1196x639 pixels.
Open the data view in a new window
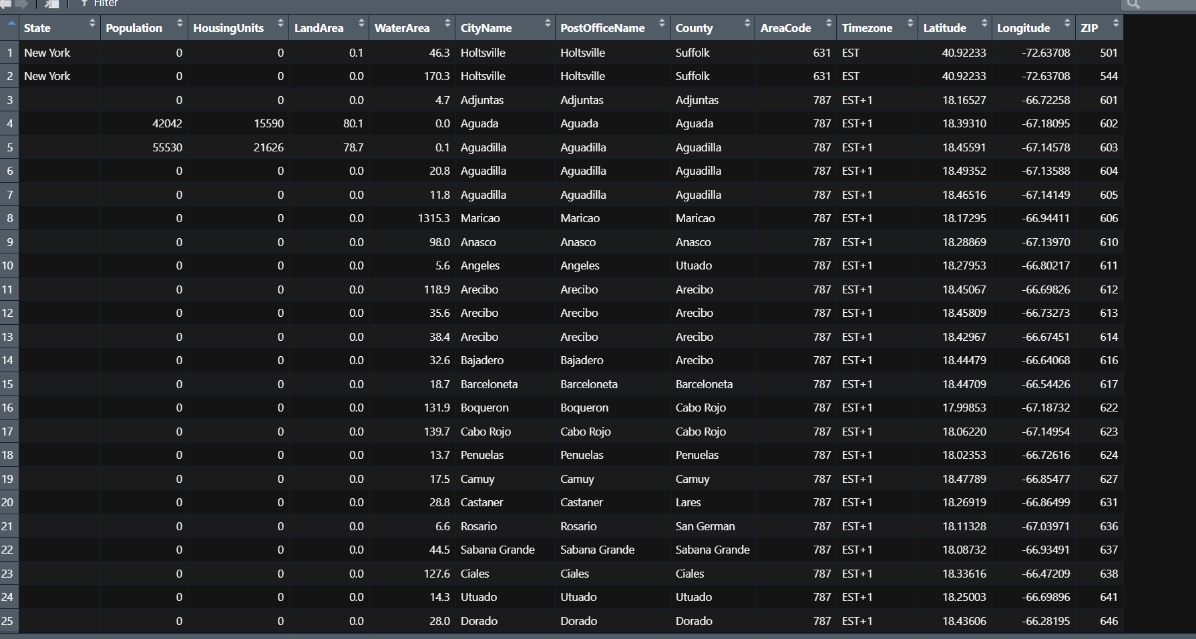pos(50,4)
